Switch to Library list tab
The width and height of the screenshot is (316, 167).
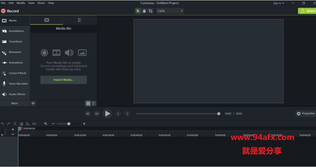(x=80, y=20)
